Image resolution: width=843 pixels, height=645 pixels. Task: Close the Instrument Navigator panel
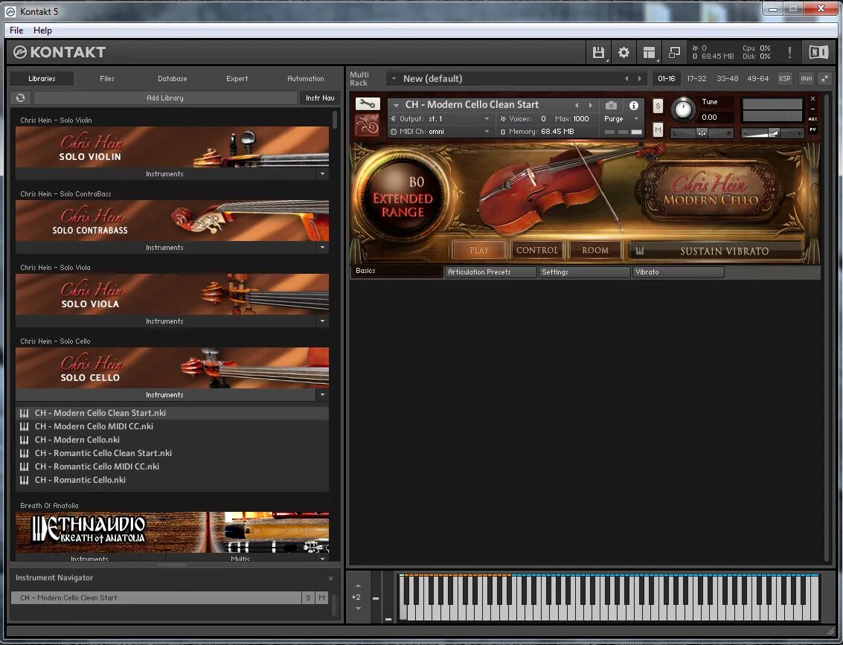point(330,578)
